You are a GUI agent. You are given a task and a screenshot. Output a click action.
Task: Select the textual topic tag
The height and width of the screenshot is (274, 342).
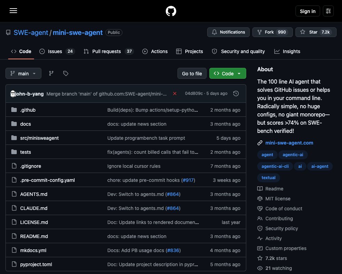[268, 178]
